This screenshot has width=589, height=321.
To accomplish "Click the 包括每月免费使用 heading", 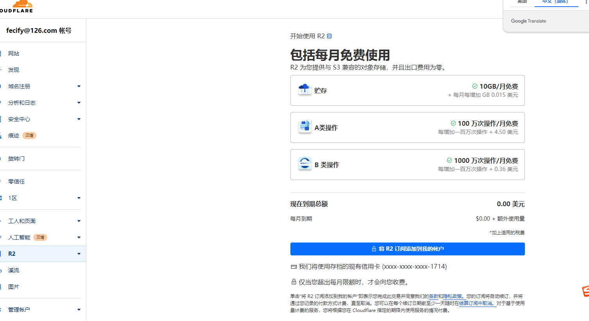I will pyautogui.click(x=340, y=55).
